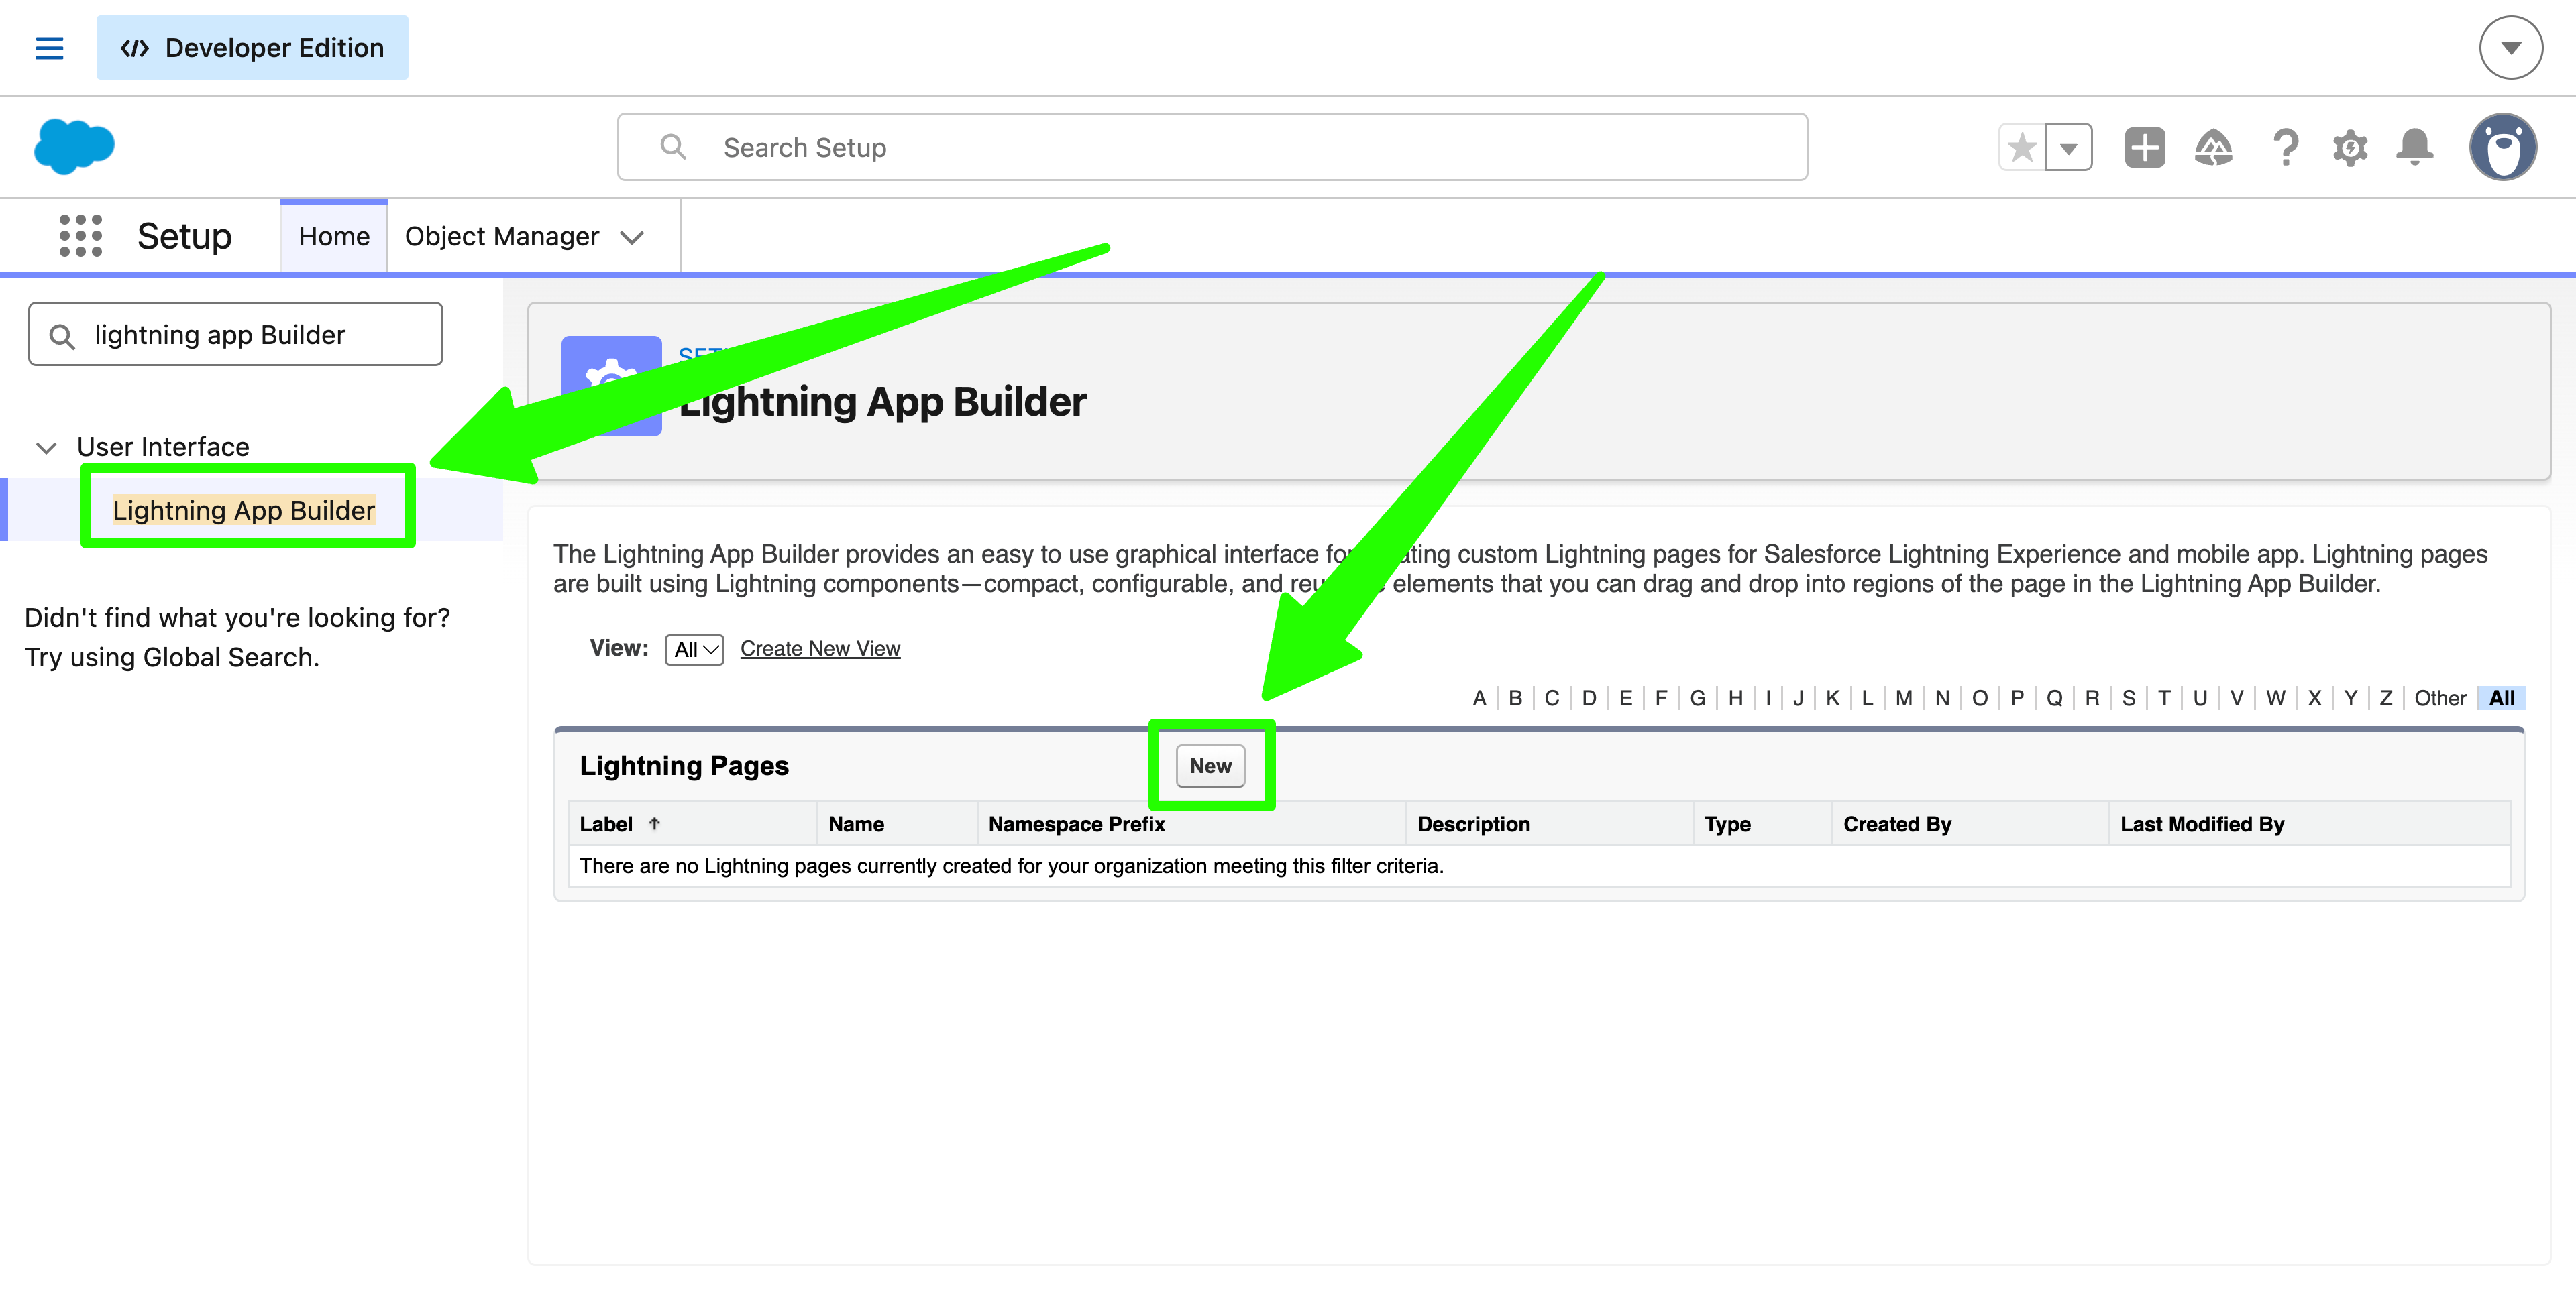Image resolution: width=2576 pixels, height=1290 pixels.
Task: Click the Setup app title
Action: [184, 236]
